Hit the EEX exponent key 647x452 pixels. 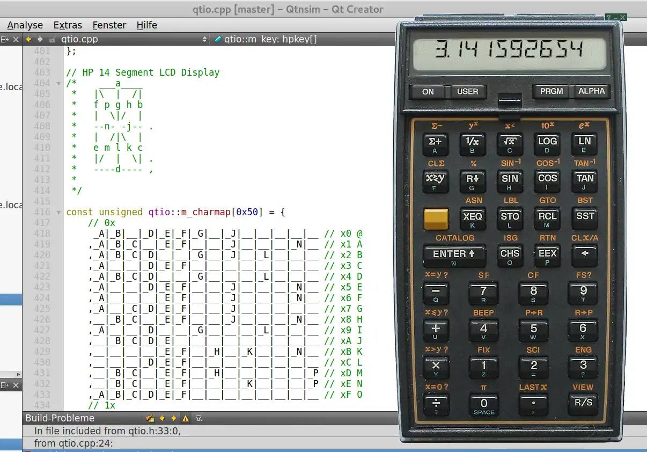(547, 257)
